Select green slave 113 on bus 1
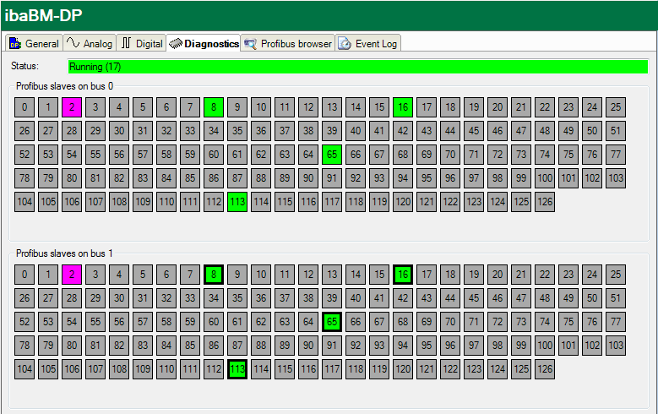This screenshot has height=414, width=658. pyautogui.click(x=237, y=368)
